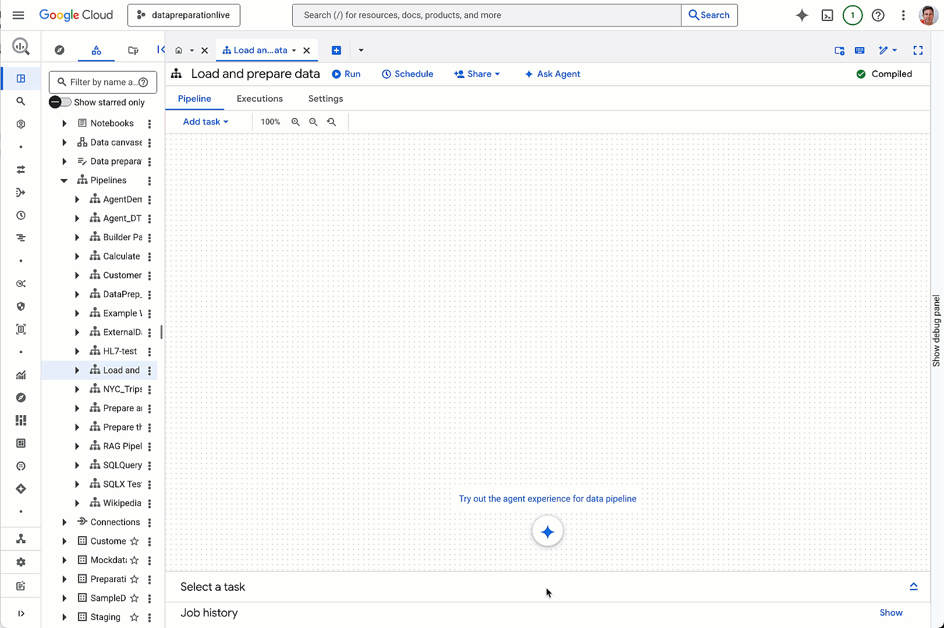Select the pipelines icon above the explorer panel
The image size is (944, 628).
pyautogui.click(x=96, y=51)
